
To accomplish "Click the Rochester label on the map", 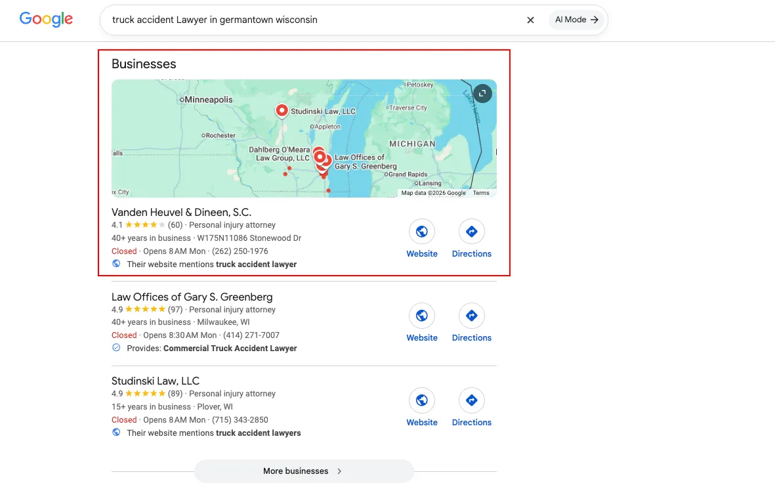I will click(220, 135).
